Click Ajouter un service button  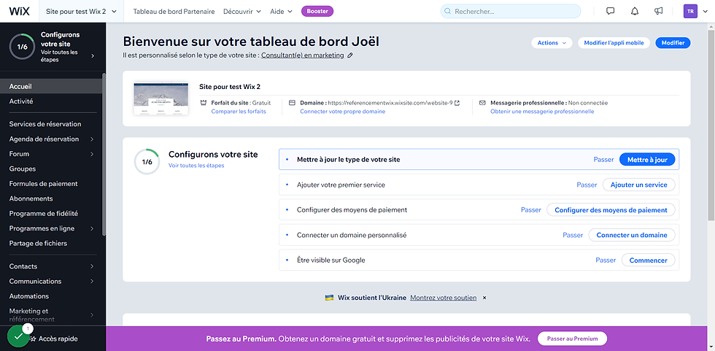[639, 185]
